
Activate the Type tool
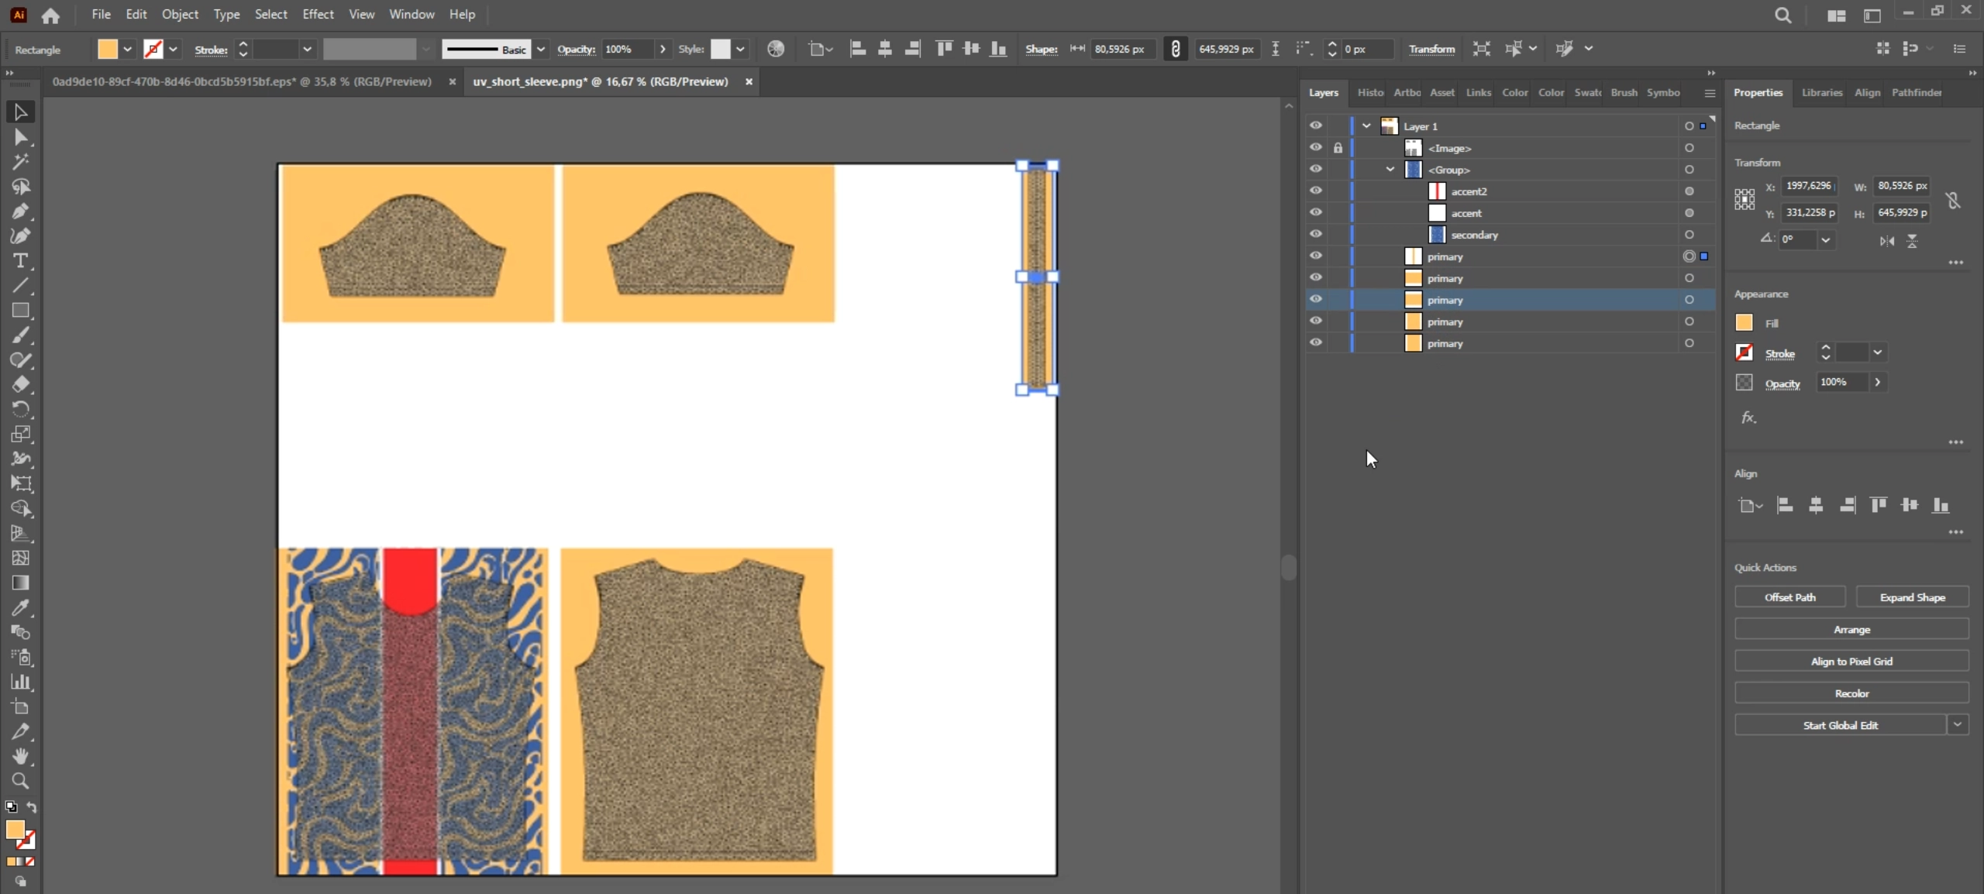(20, 261)
